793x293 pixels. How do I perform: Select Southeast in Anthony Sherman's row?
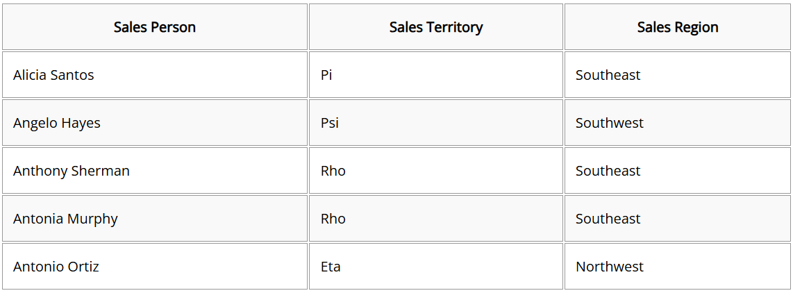click(x=678, y=171)
